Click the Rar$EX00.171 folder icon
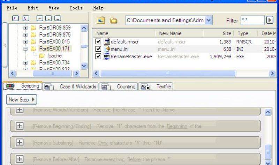This screenshot has width=279, height=165. [33, 49]
